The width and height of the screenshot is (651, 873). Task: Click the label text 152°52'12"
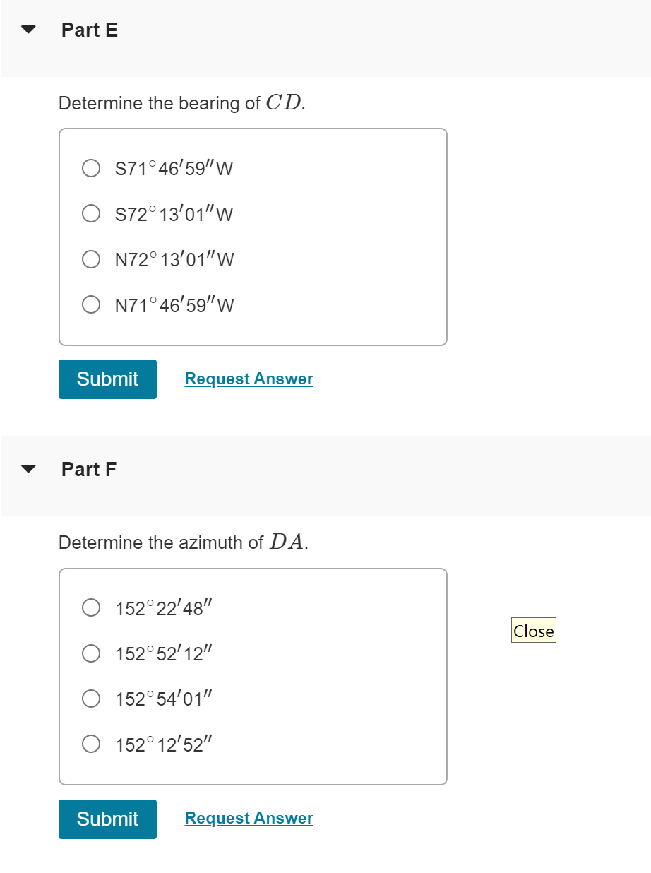point(164,653)
